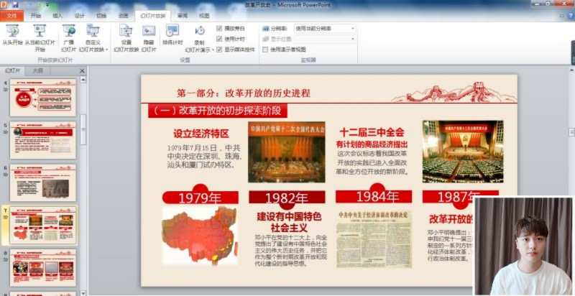Click the heading 十二届三中全会
This screenshot has width=575, height=296.
(372, 132)
